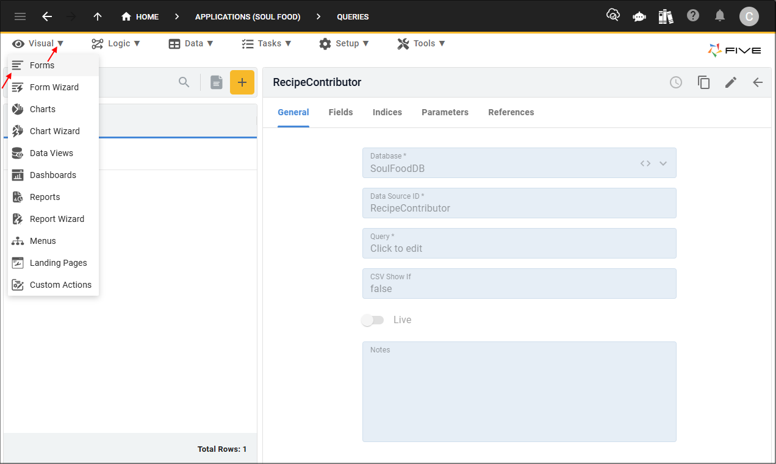The width and height of the screenshot is (776, 464).
Task: Switch to the Parameters tab
Action: pos(445,112)
